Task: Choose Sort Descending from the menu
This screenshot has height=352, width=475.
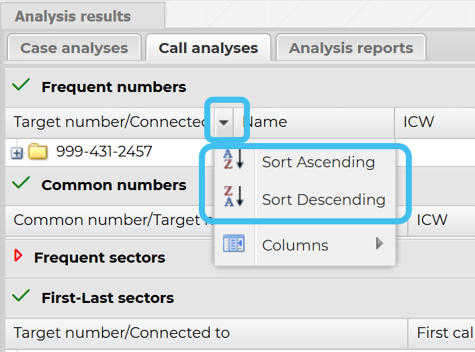Action: coord(323,200)
